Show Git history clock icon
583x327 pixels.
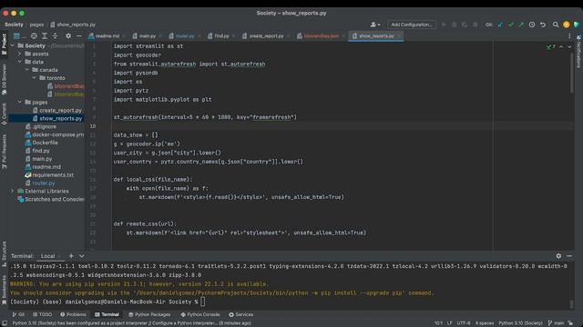(532, 25)
